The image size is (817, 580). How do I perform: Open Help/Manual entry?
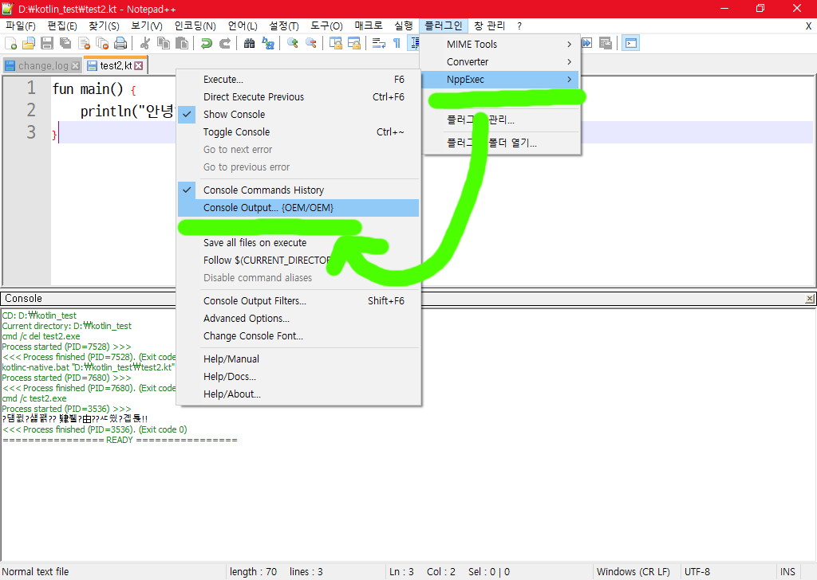point(298,359)
